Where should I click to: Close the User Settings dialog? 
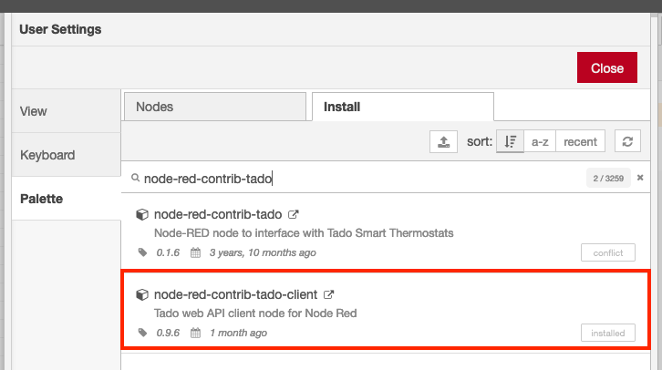[x=606, y=68]
